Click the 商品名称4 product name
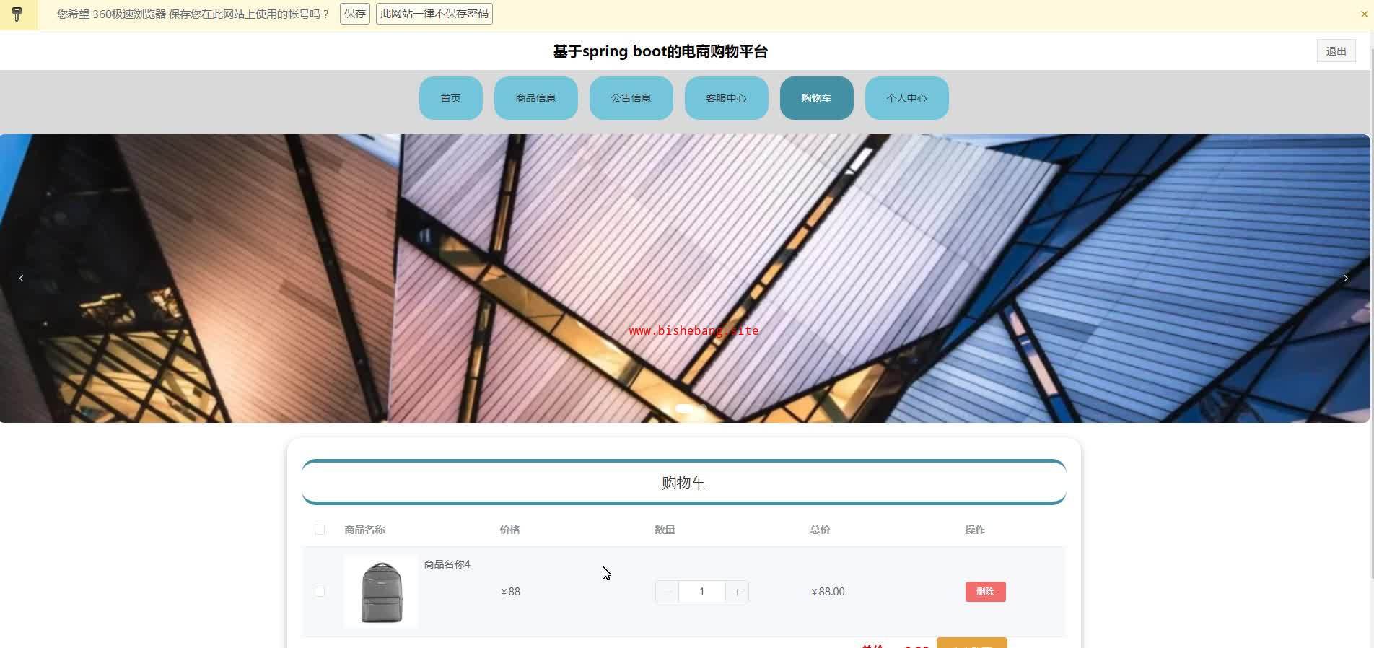 pos(447,564)
